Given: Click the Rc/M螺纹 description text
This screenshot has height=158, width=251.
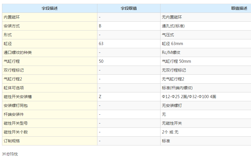Looking at the screenshot, I should [x=171, y=52].
